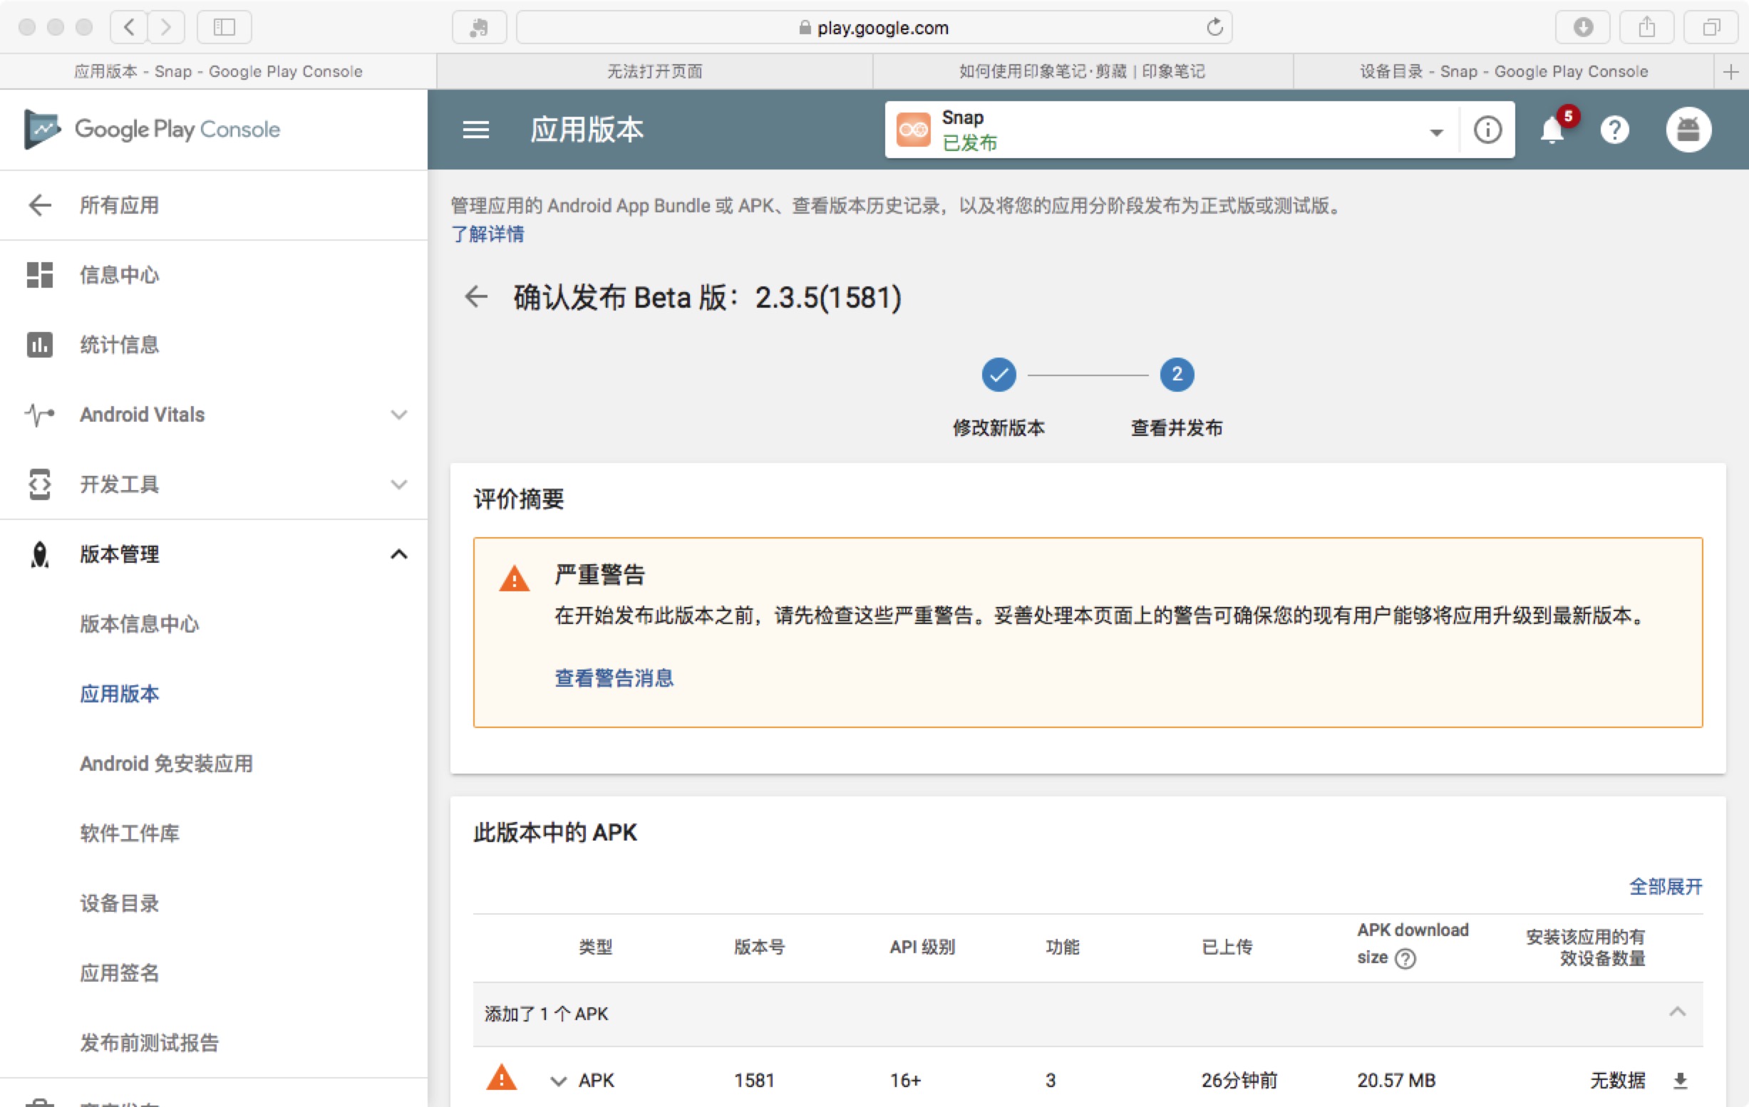Open Snap app selector dropdown arrow

click(x=1436, y=132)
